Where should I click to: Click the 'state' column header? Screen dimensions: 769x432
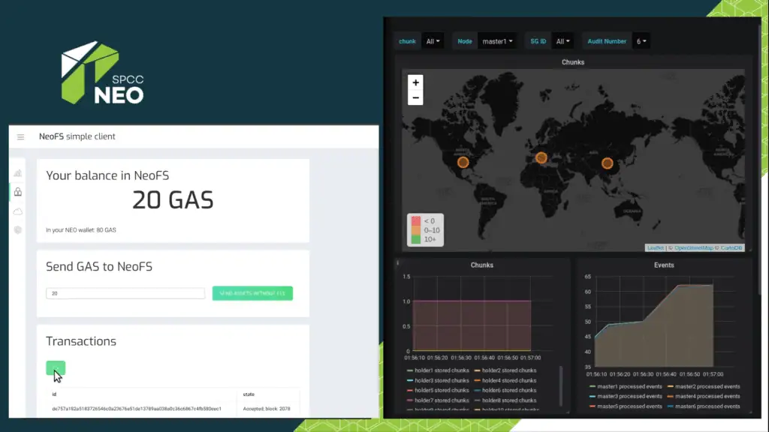[x=249, y=394]
